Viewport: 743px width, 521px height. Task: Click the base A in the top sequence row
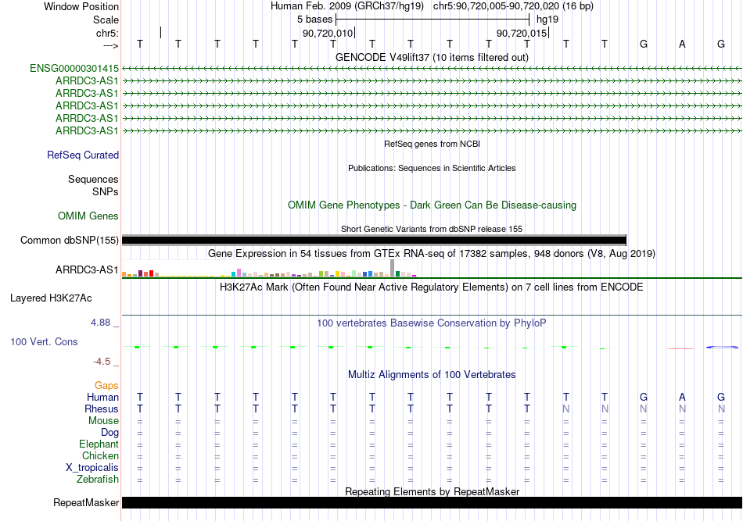coord(682,44)
